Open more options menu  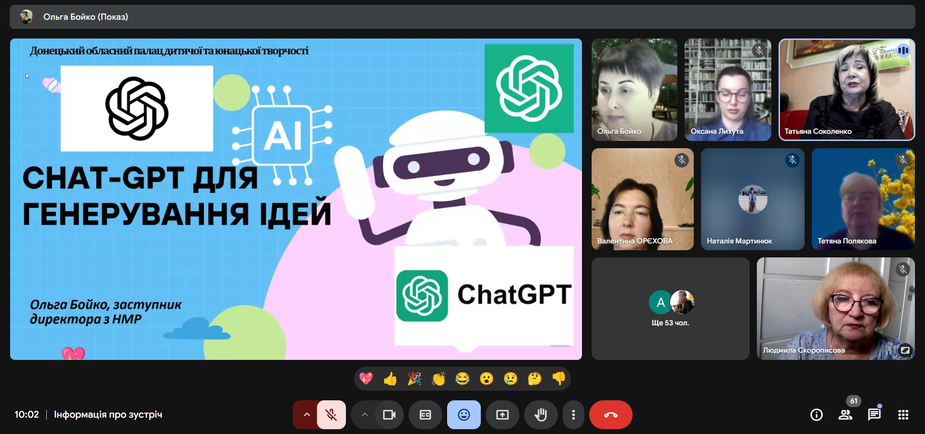click(x=573, y=415)
